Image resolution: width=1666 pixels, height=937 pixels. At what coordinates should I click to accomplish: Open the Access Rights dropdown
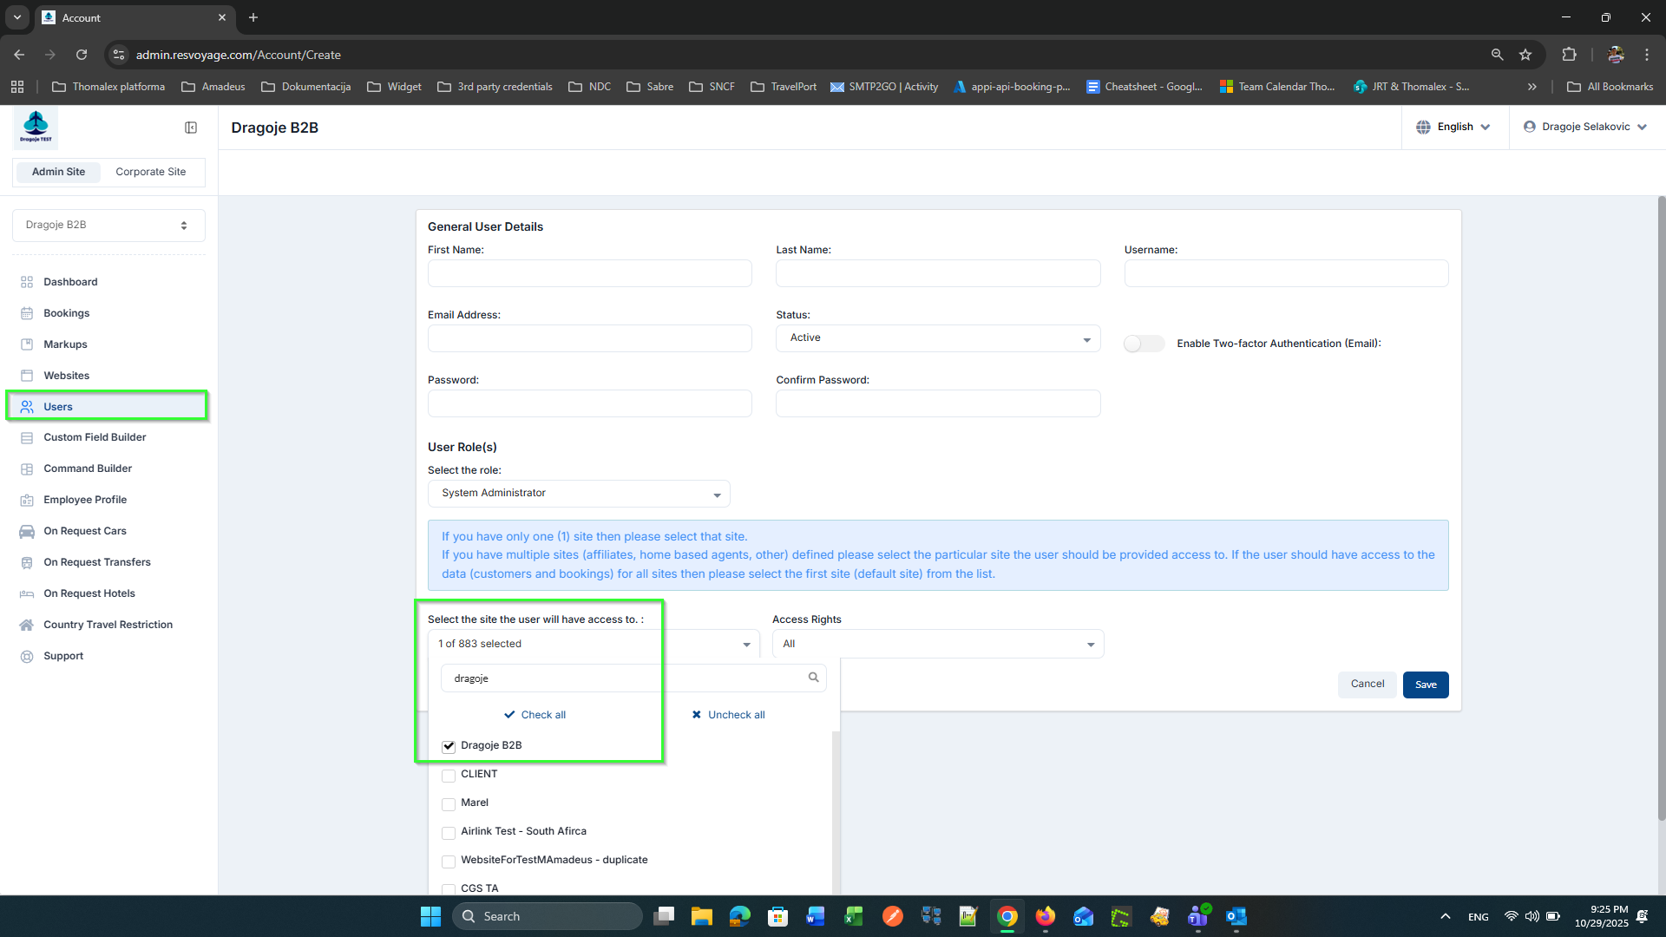pyautogui.click(x=937, y=644)
